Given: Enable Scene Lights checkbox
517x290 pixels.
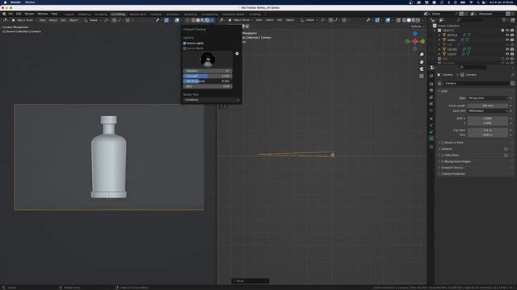Looking at the screenshot, I should click(185, 43).
